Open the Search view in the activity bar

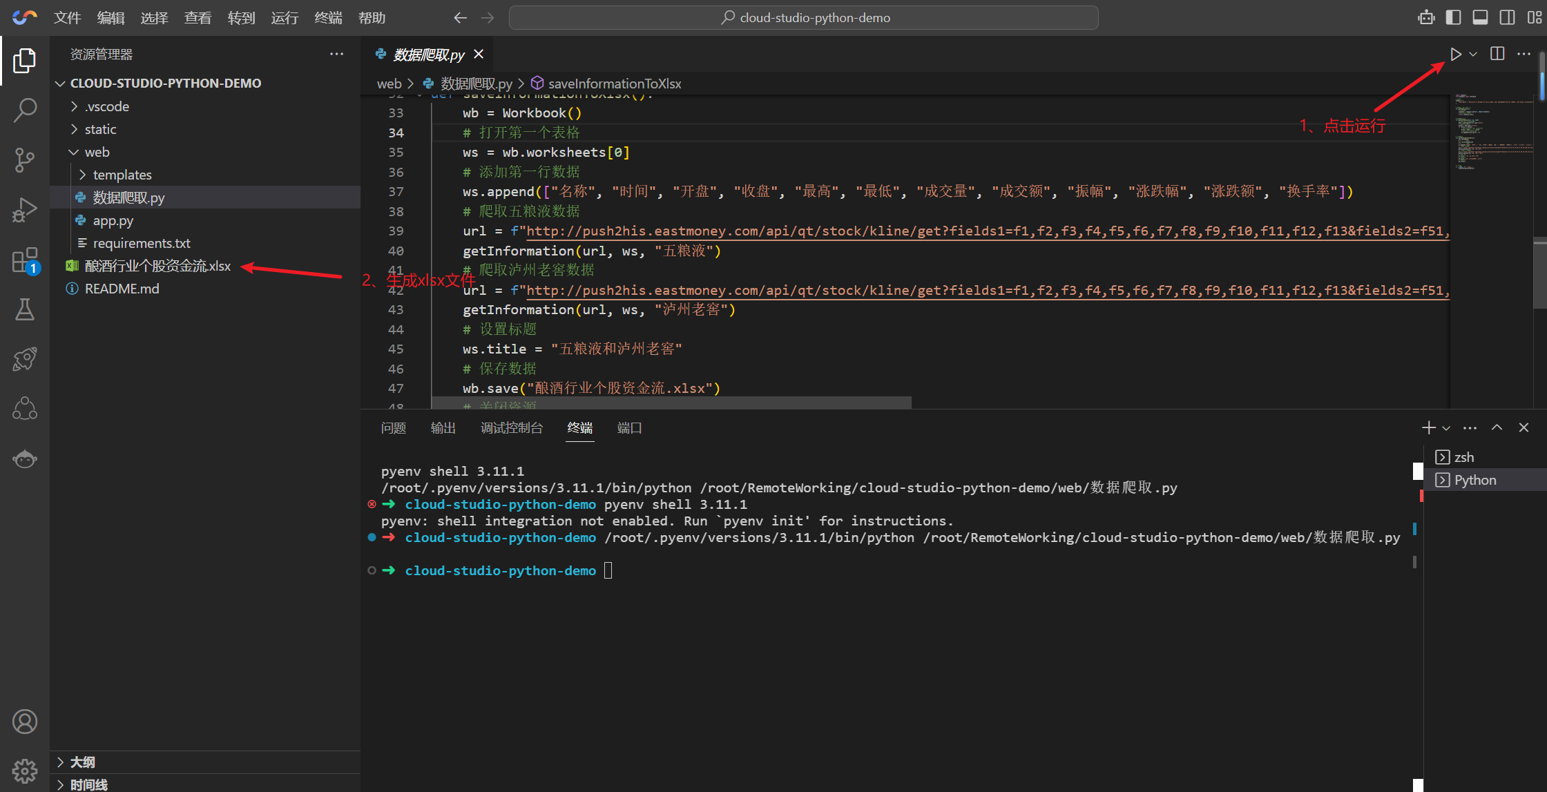pos(25,110)
